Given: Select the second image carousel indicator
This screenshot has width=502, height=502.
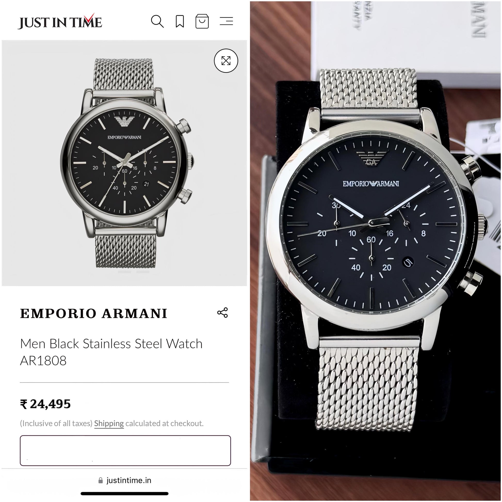Looking at the screenshot, I should (143, 272).
